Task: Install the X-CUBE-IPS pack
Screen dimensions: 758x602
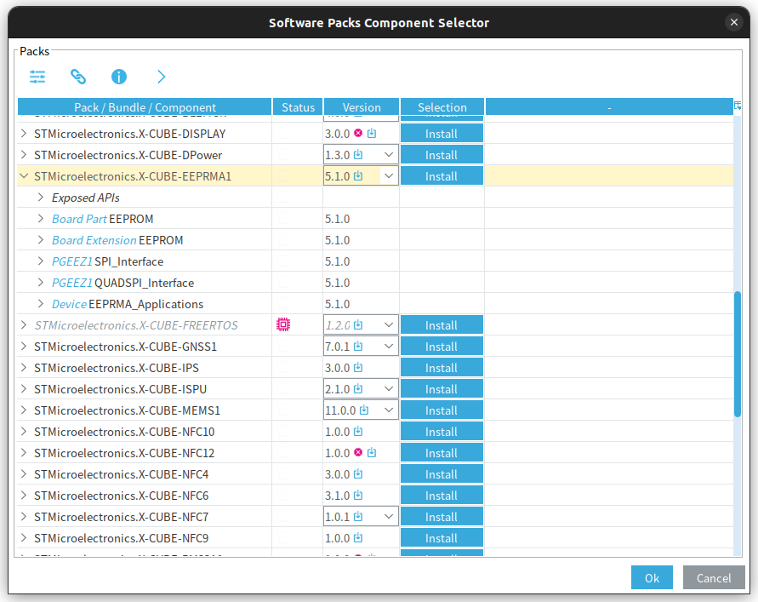Action: pos(442,368)
